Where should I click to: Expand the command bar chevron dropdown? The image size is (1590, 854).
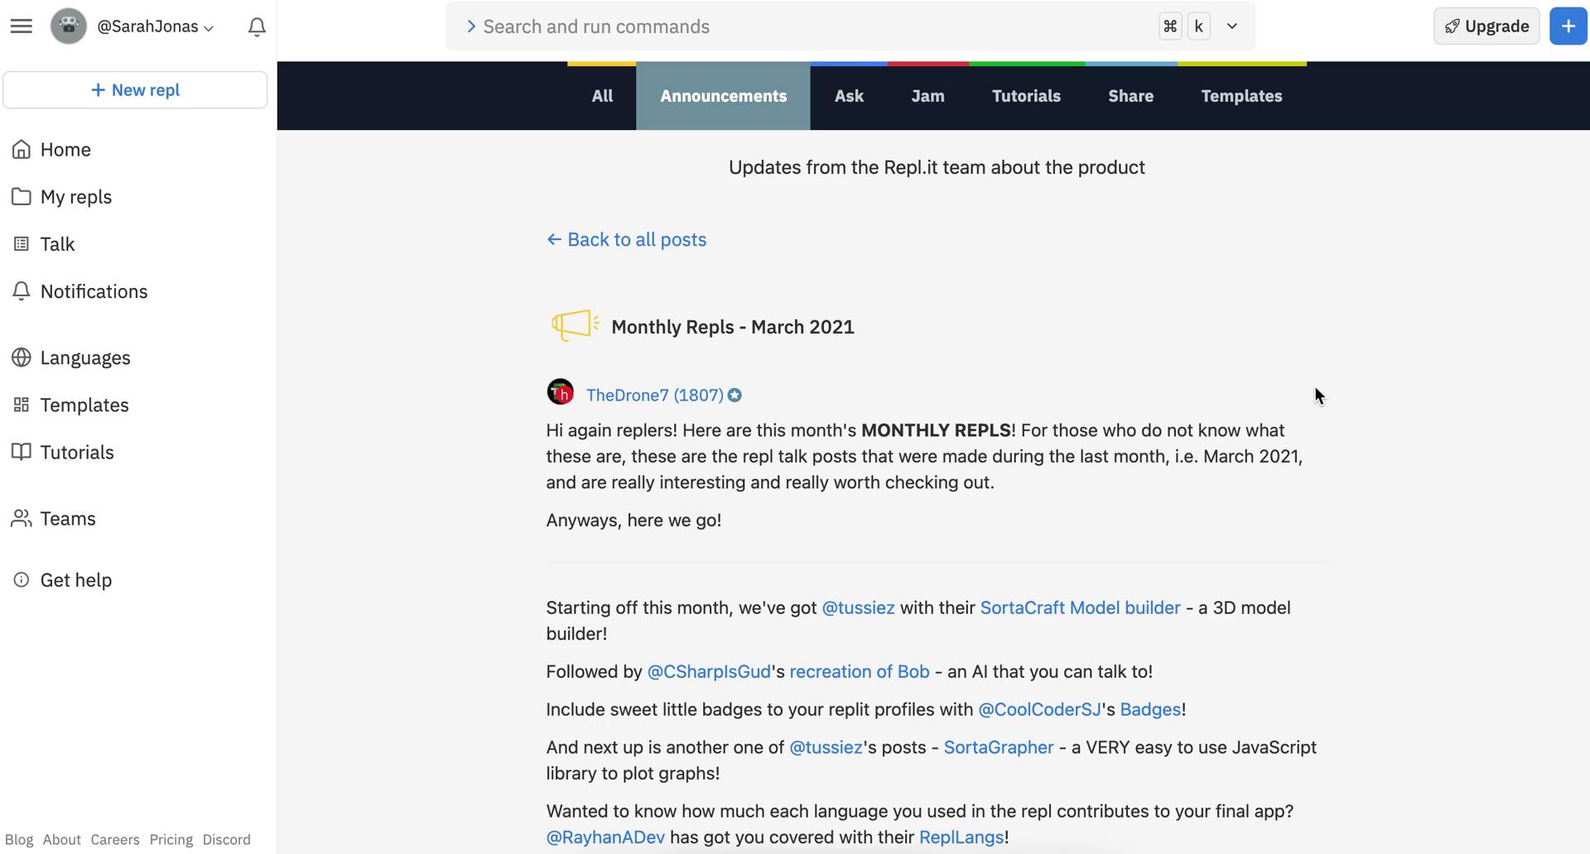tap(1232, 26)
